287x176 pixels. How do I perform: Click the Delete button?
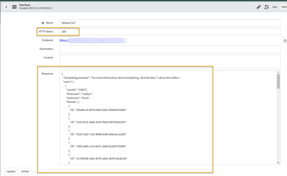pyautogui.click(x=25, y=171)
